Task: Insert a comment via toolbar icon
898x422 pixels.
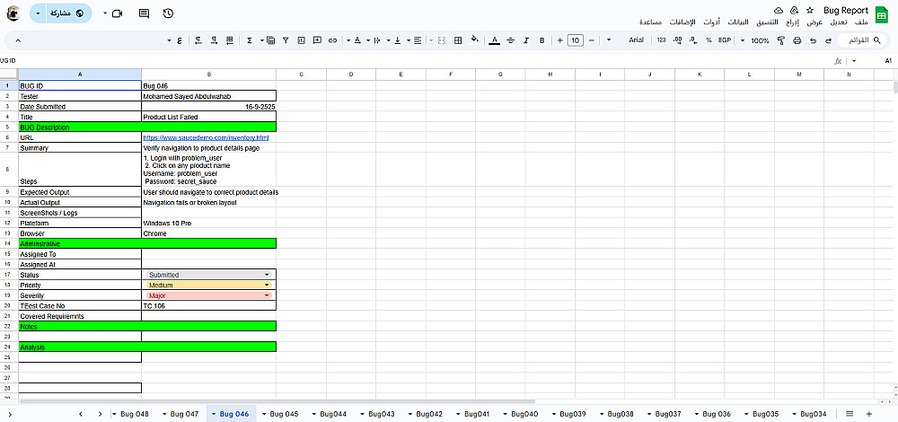Action: (317, 40)
